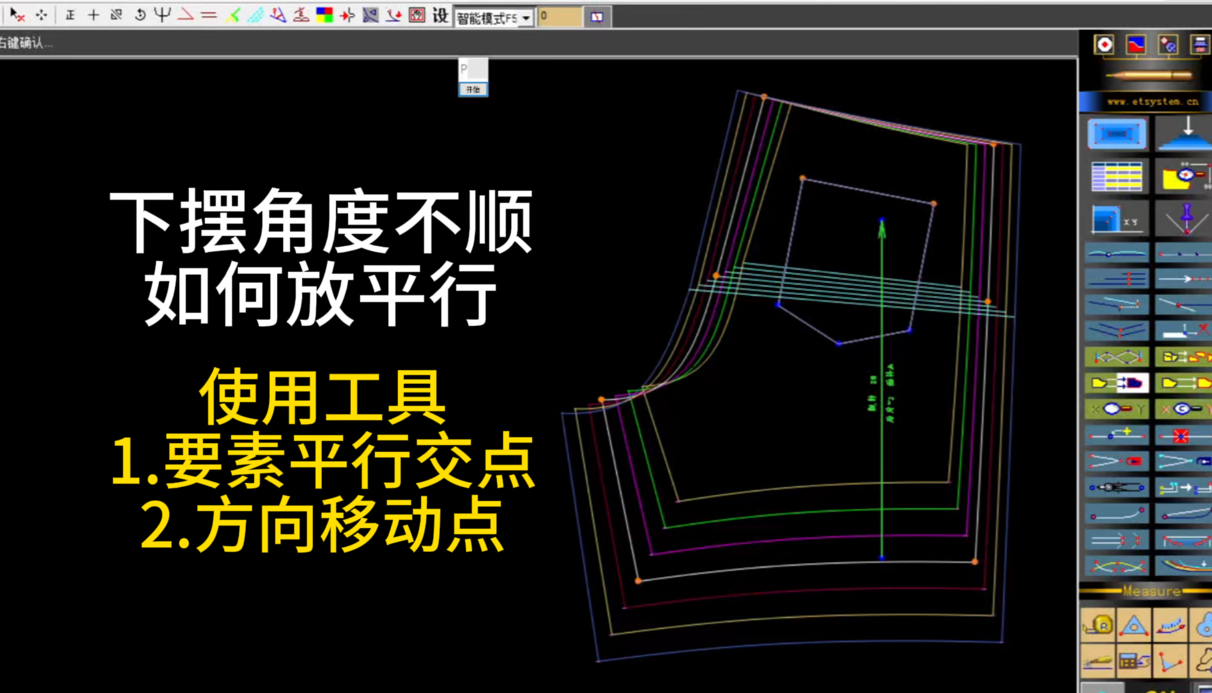This screenshot has height=693, width=1212.
Task: Click the red-blue curve panel icon
Action: coord(1136,45)
